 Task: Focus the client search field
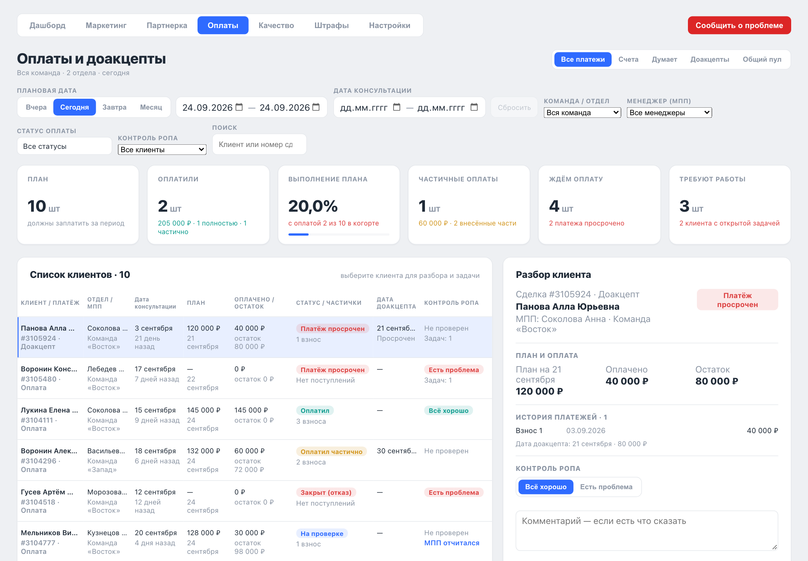click(x=259, y=144)
